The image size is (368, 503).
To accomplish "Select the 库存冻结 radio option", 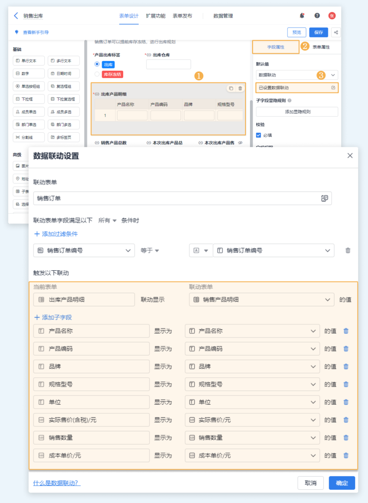I will coord(97,74).
